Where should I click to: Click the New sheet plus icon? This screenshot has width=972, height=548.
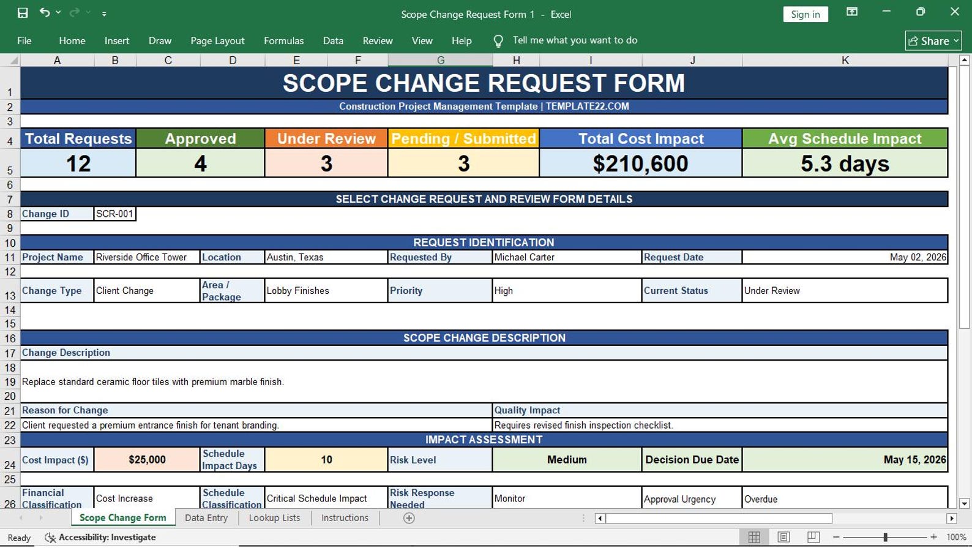(x=409, y=518)
